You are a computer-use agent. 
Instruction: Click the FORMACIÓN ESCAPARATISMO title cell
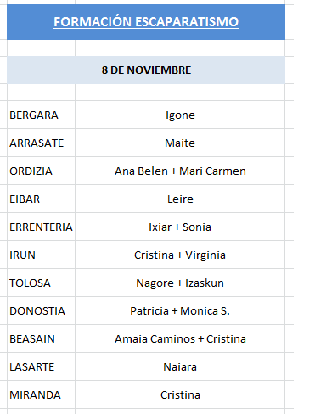(146, 22)
